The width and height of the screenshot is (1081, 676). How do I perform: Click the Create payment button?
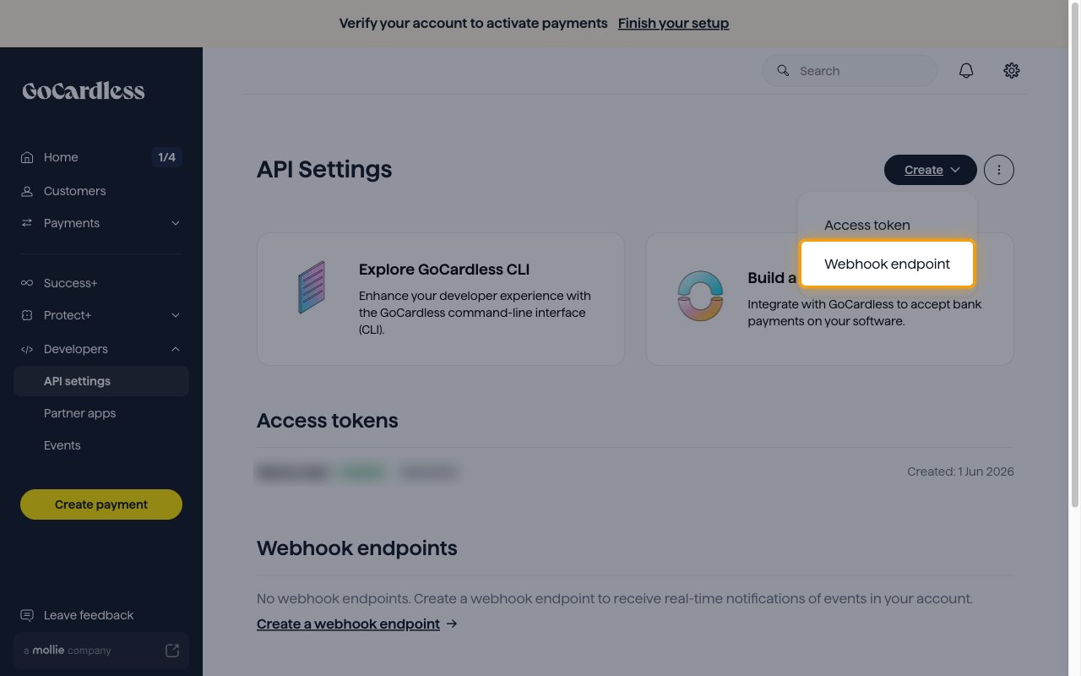click(101, 504)
